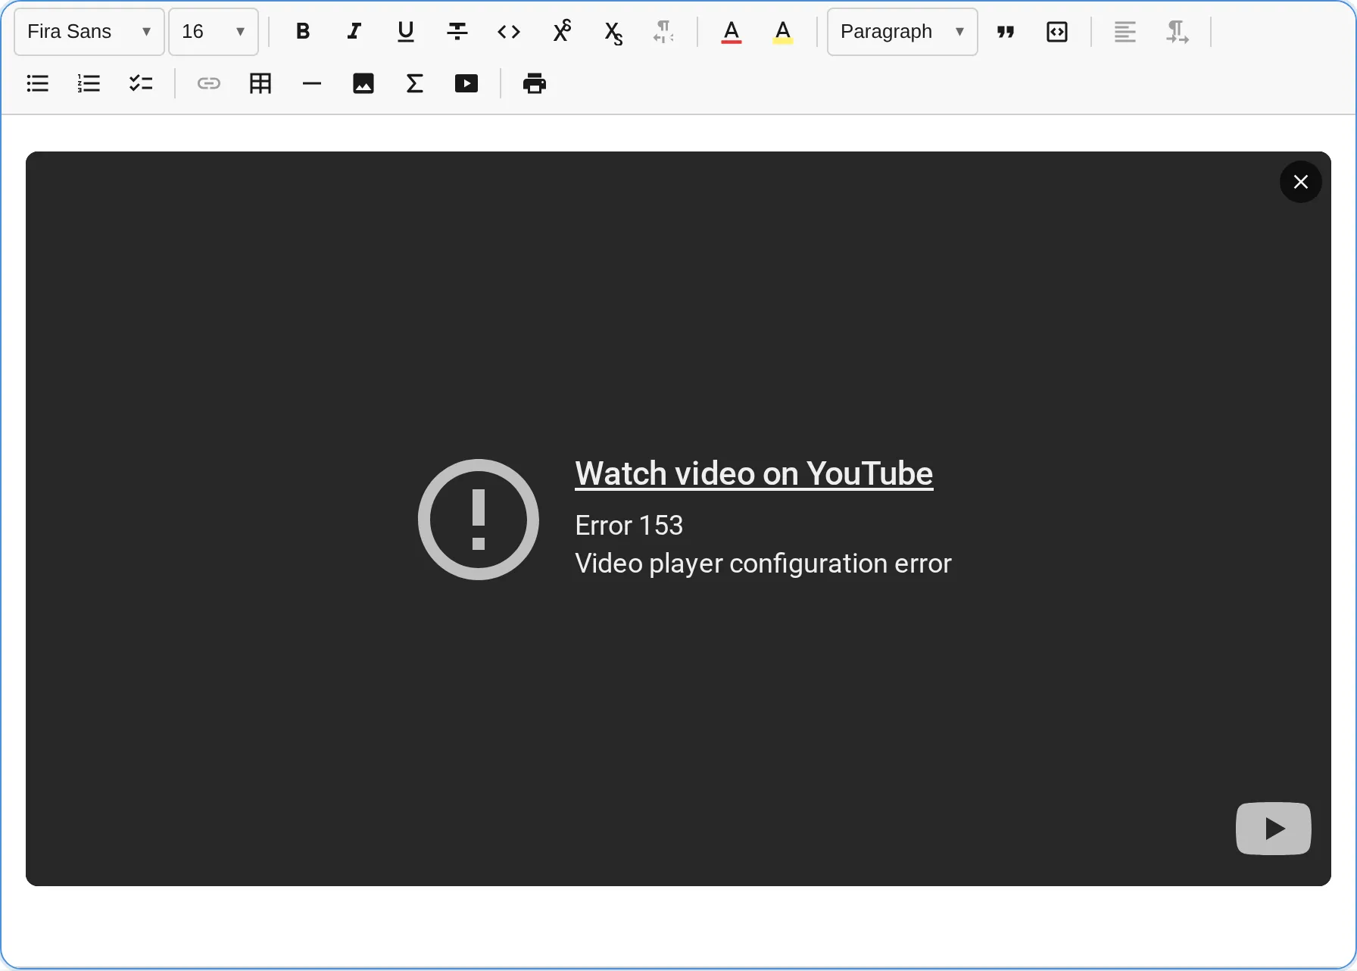The width and height of the screenshot is (1357, 971).
Task: Apply superscript formatting
Action: (562, 32)
